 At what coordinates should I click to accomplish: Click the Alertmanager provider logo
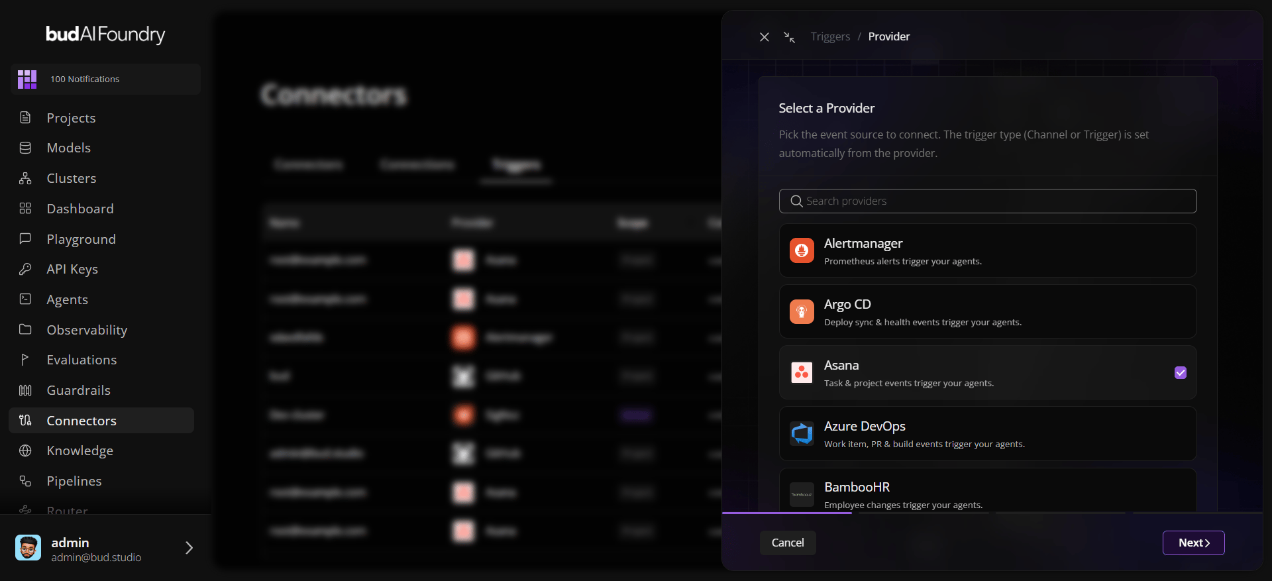[x=802, y=250]
